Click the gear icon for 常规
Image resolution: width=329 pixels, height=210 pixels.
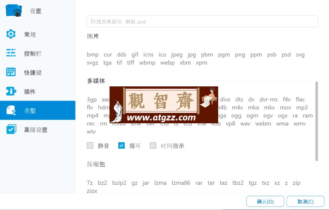(11, 34)
